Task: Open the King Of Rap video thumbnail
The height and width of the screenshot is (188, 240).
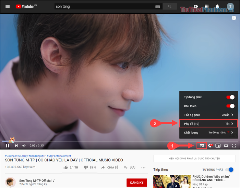Action: pyautogui.click(x=172, y=181)
